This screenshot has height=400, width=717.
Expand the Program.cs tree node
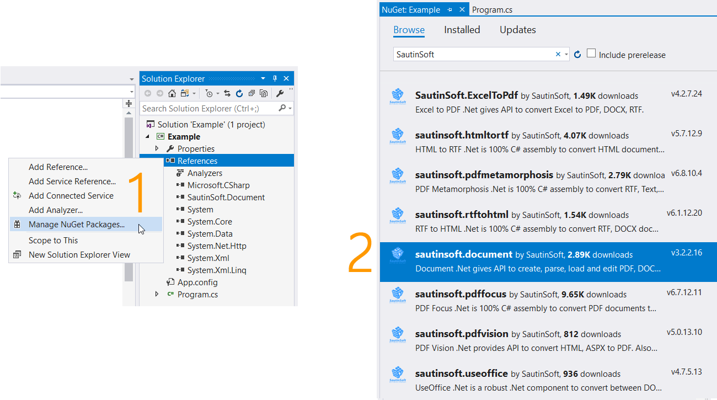click(x=157, y=294)
